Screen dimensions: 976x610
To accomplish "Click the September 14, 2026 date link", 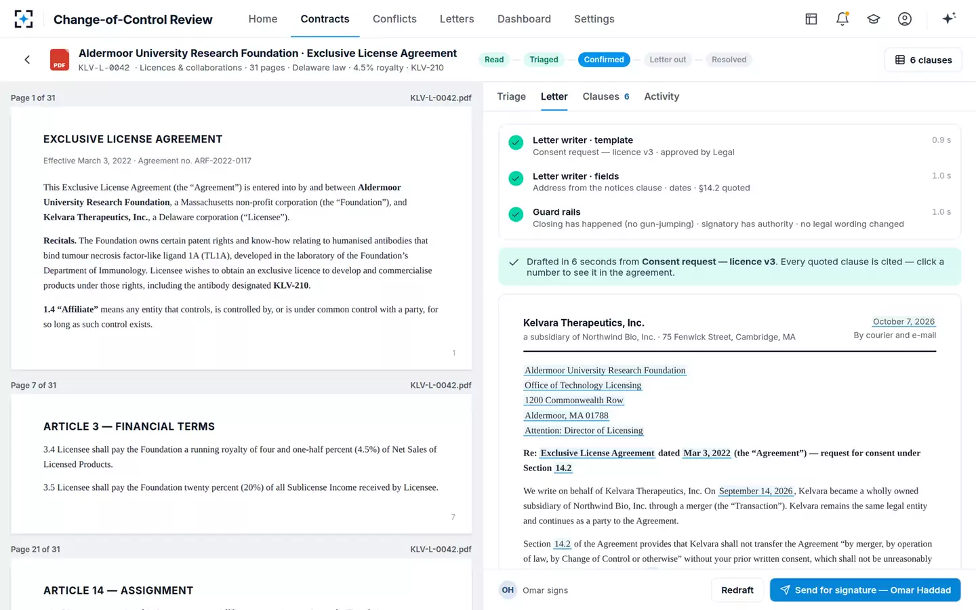I will (756, 491).
